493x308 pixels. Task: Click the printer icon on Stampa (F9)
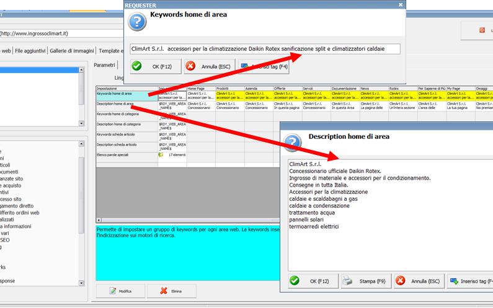[347, 280]
